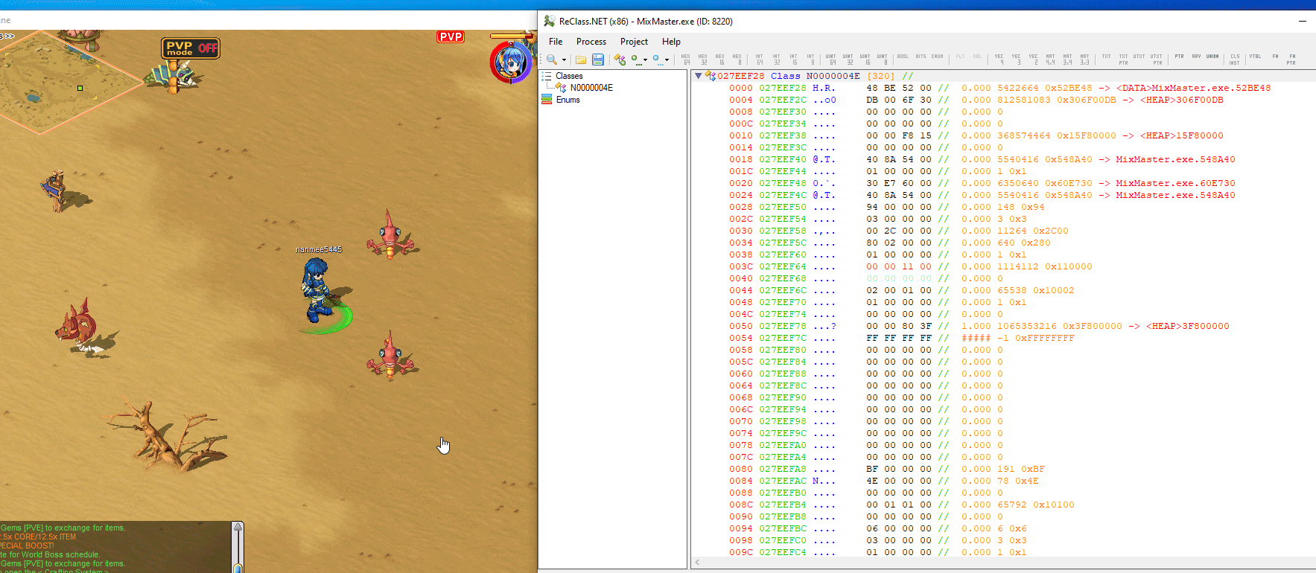
Task: Select the VEC 3 node type
Action: coord(1017,60)
